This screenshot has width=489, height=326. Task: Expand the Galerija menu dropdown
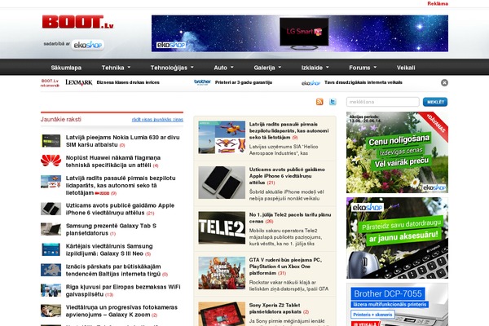point(267,68)
